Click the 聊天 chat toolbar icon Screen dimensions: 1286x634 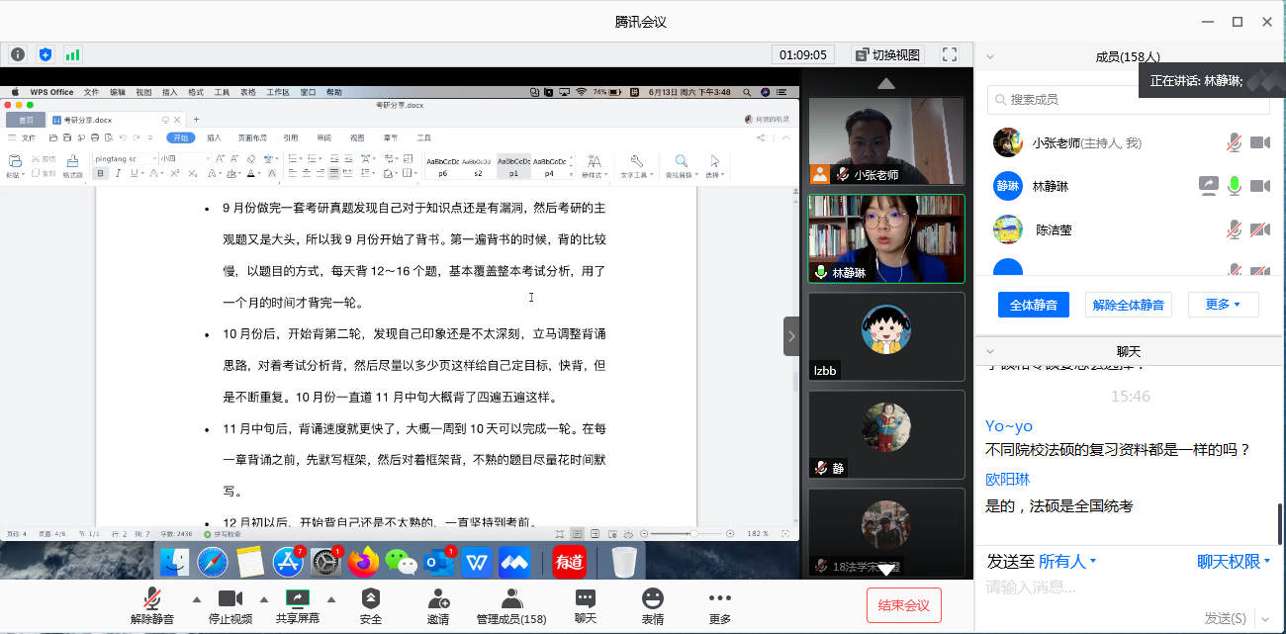[x=586, y=599]
